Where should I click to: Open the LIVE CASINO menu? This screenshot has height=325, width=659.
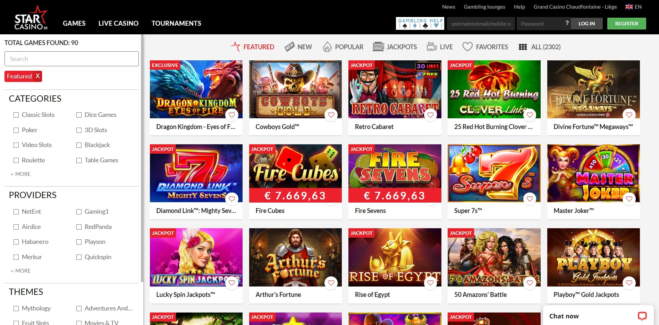tap(118, 23)
